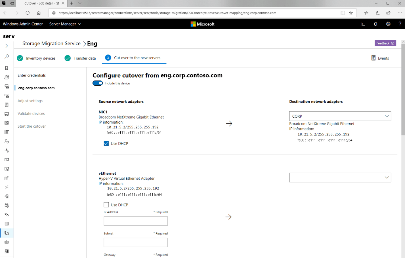Expand the tools sidebar chevron
Screen dimensions: 405x258
pos(7,46)
